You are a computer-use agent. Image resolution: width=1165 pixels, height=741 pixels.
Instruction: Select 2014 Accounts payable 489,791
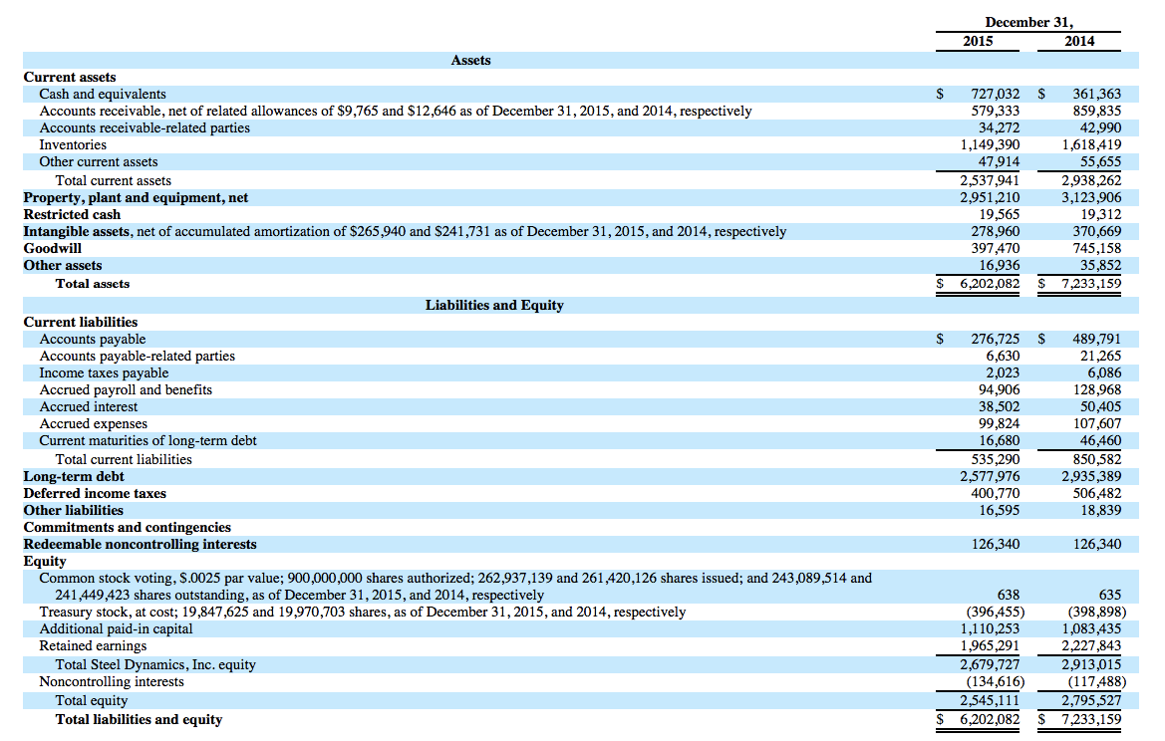(x=1096, y=340)
